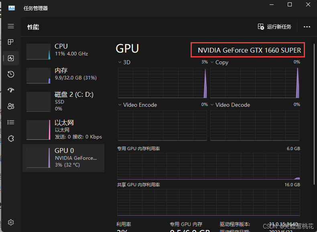Maximize the Task Manager window
This screenshot has height=232, width=317.
coord(290,4)
